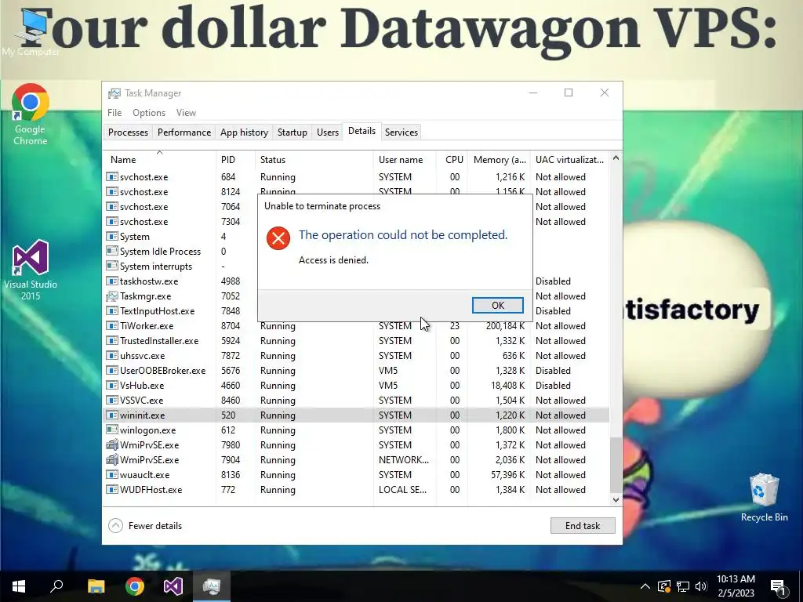Click the scrollbar up arrow in Task Manager
Screen dimensions: 803x602
[x=616, y=158]
